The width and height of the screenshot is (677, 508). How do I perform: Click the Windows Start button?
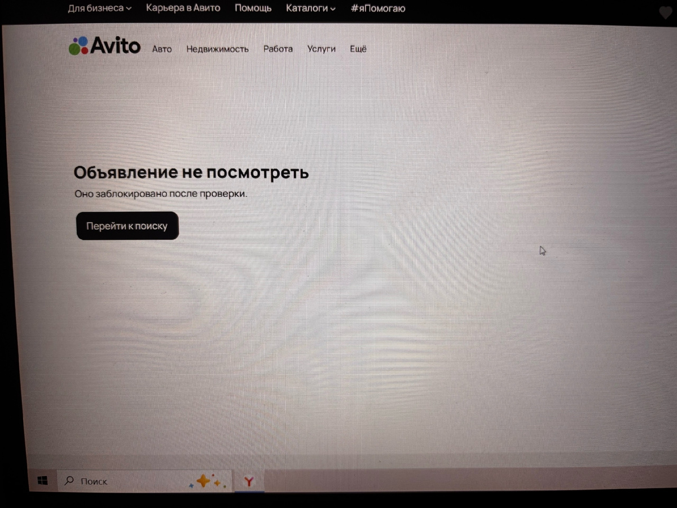42,480
